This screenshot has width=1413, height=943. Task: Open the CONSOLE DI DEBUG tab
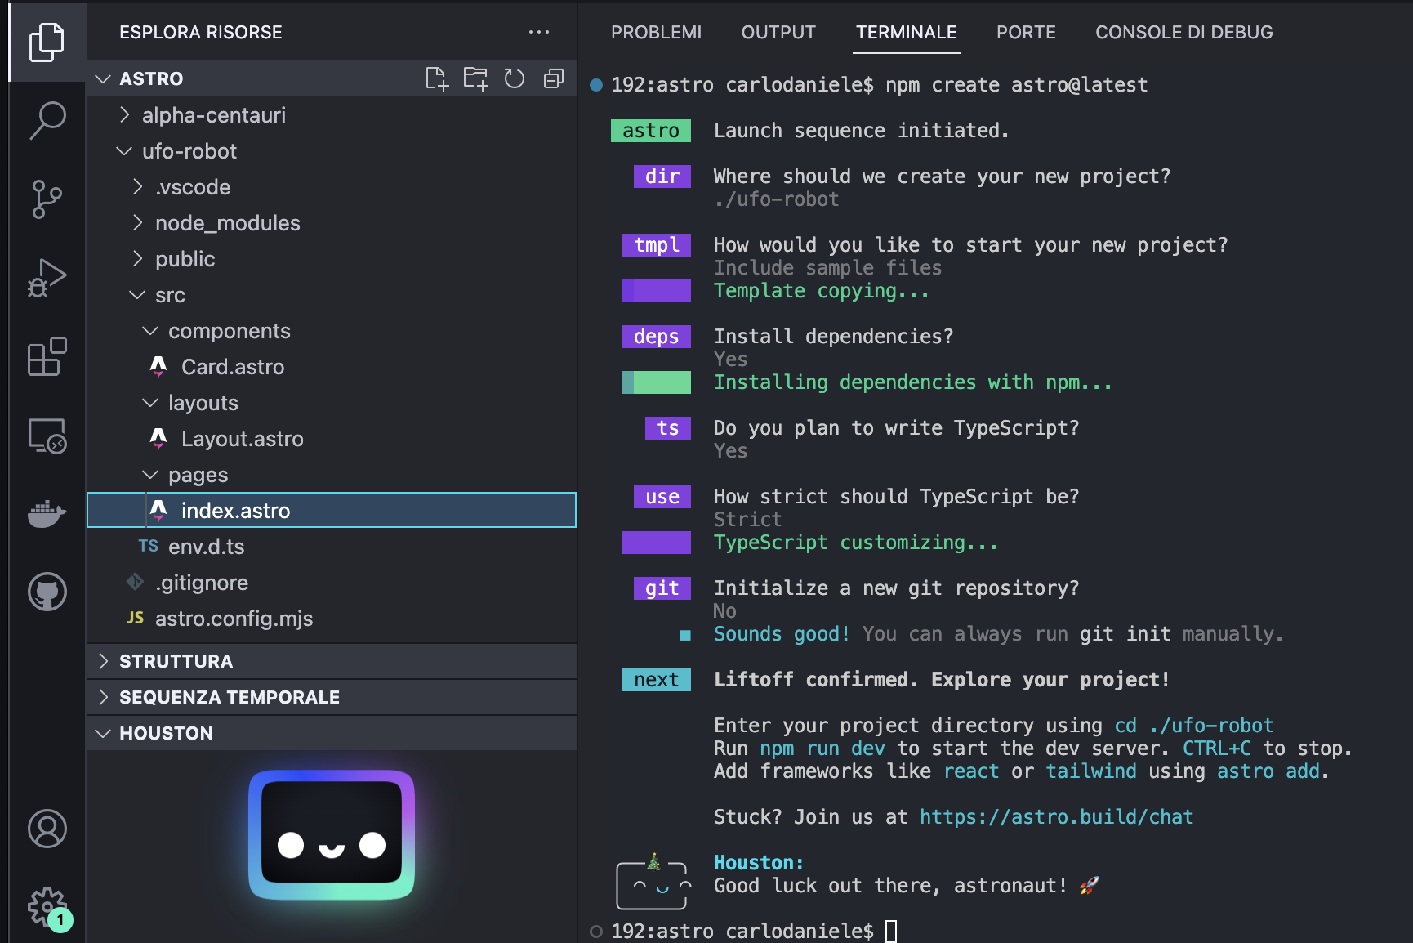pos(1183,32)
